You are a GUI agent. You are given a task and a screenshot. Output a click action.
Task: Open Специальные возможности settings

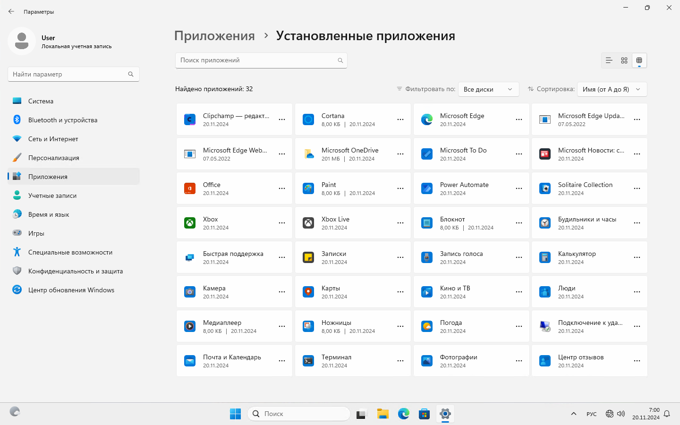pos(74,252)
